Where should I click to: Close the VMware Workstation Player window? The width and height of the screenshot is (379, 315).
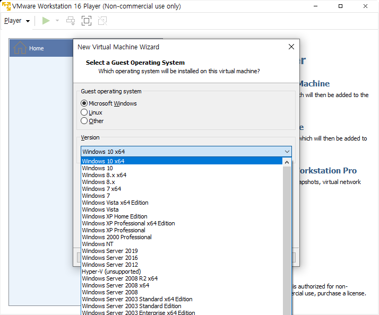(365, 6)
